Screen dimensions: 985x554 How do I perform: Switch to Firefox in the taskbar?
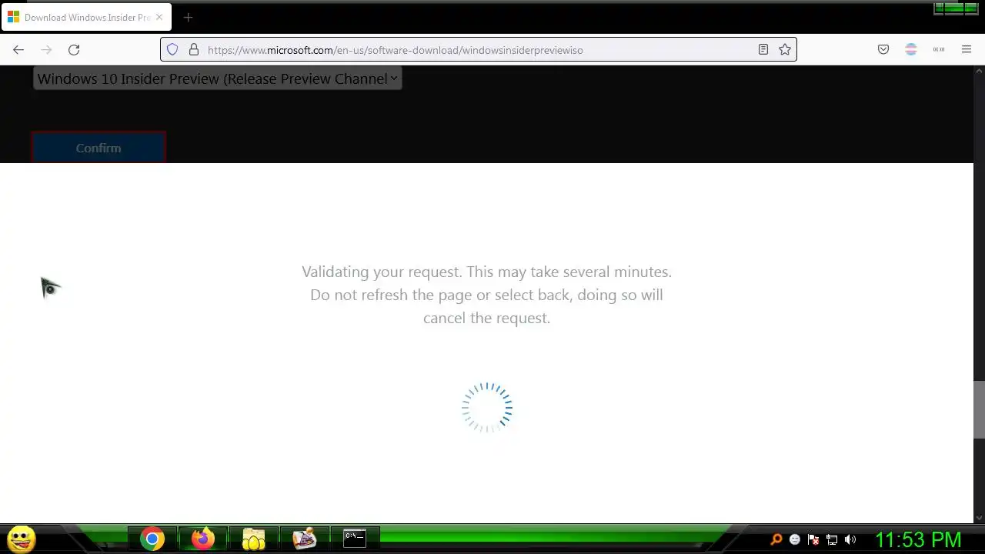(203, 539)
